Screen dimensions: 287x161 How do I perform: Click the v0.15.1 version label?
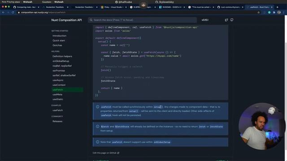(205, 20)
